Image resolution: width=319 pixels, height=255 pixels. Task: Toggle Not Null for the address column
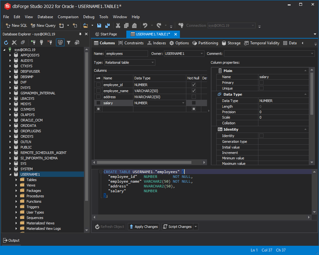tap(193, 97)
